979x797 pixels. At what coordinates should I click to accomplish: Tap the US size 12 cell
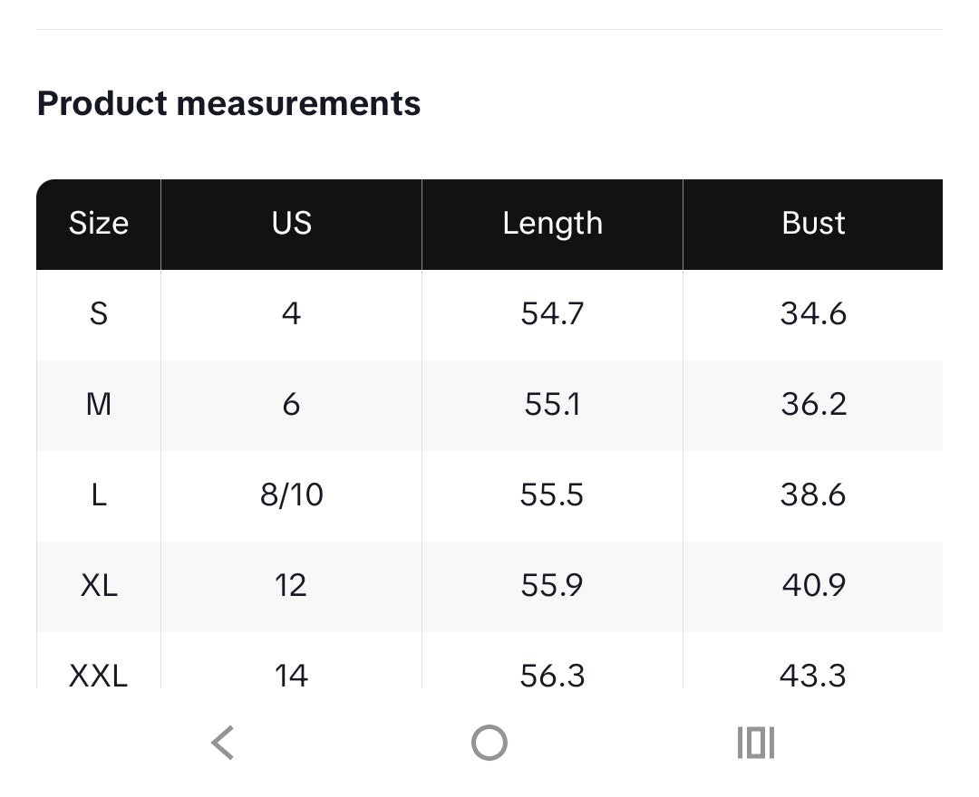pyautogui.click(x=291, y=586)
